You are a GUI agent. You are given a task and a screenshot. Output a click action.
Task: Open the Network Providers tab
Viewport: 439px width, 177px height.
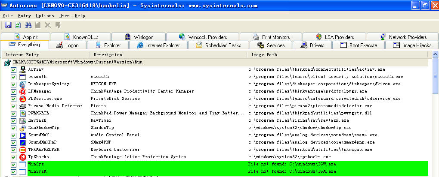tap(403, 37)
